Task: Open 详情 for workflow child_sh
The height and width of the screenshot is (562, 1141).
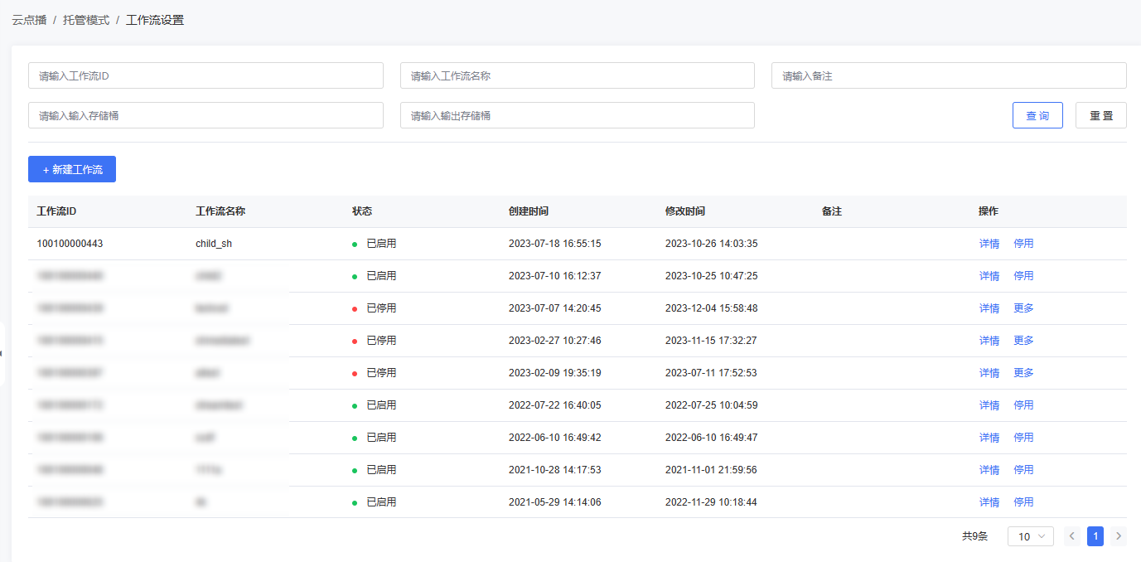Action: (x=989, y=244)
